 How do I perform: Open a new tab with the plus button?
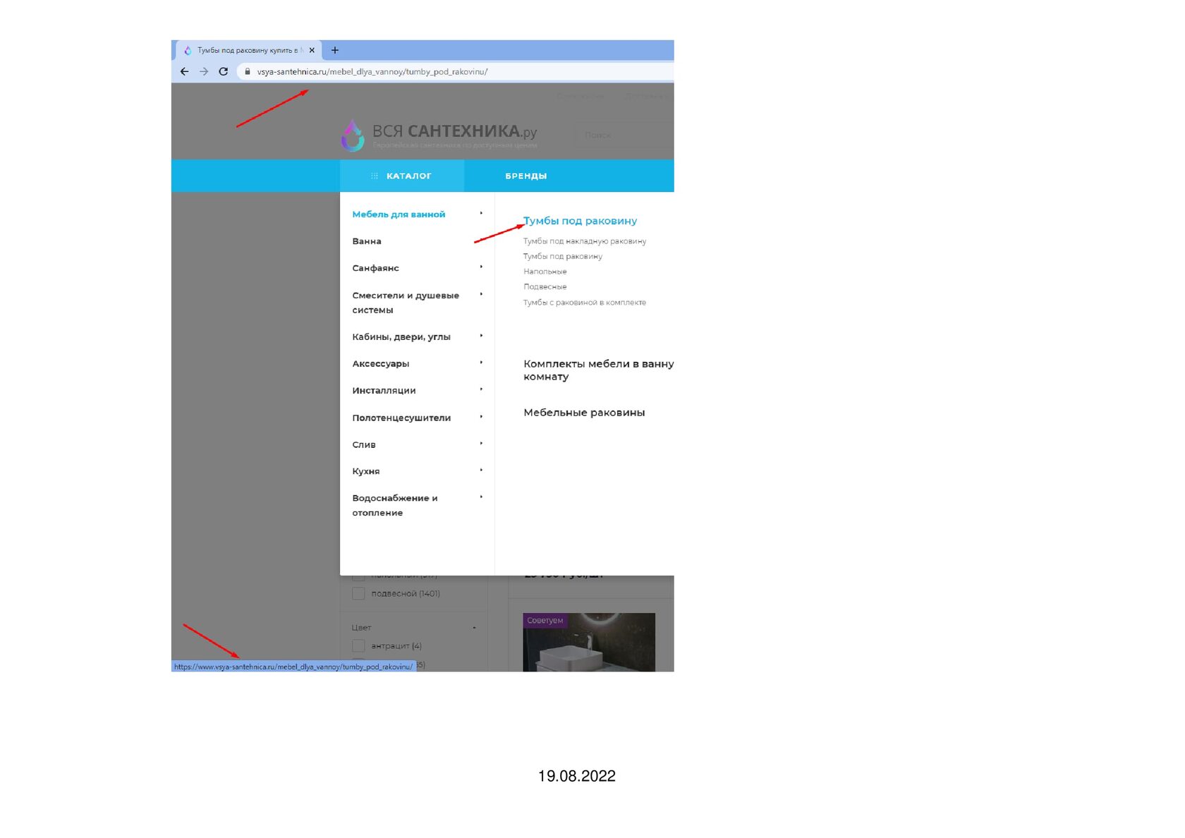coord(335,50)
